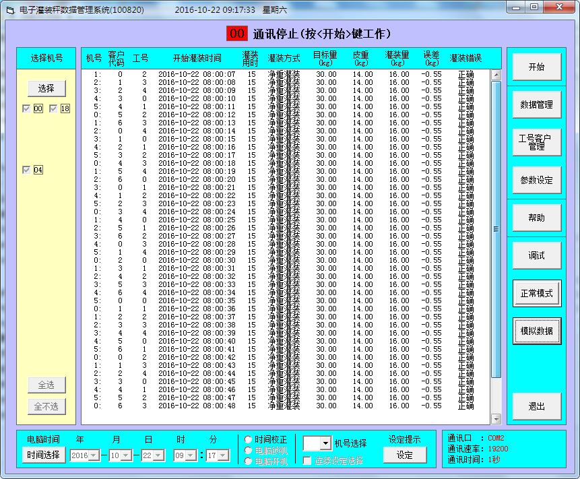
Task: Open 工号客户管理 panel
Action: click(x=536, y=142)
